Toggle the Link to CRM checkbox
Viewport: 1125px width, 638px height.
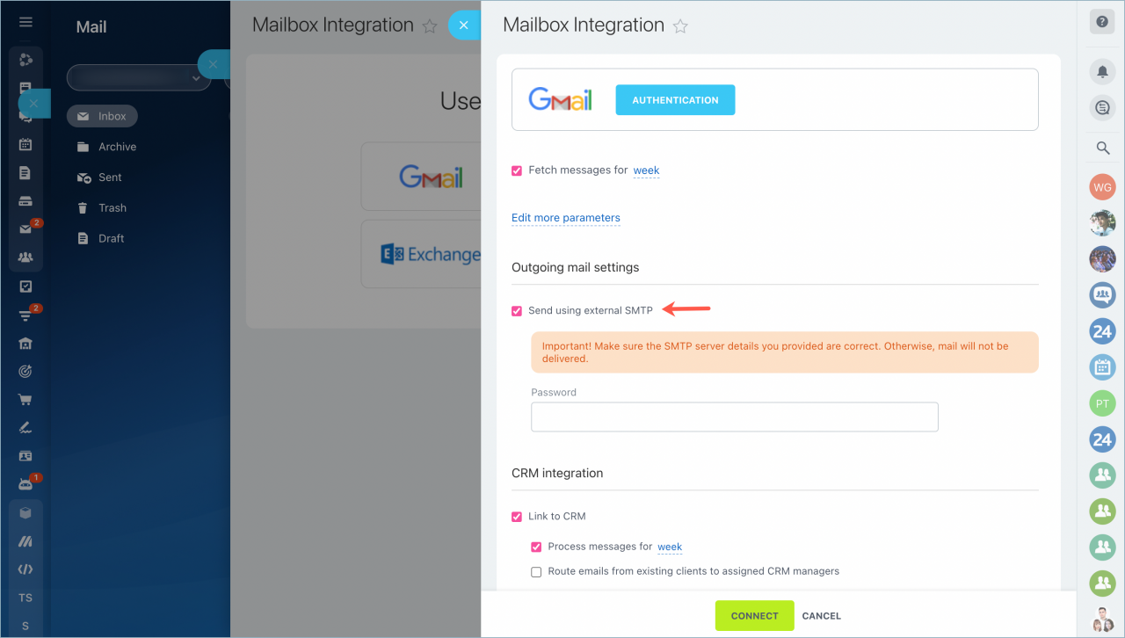(x=517, y=517)
